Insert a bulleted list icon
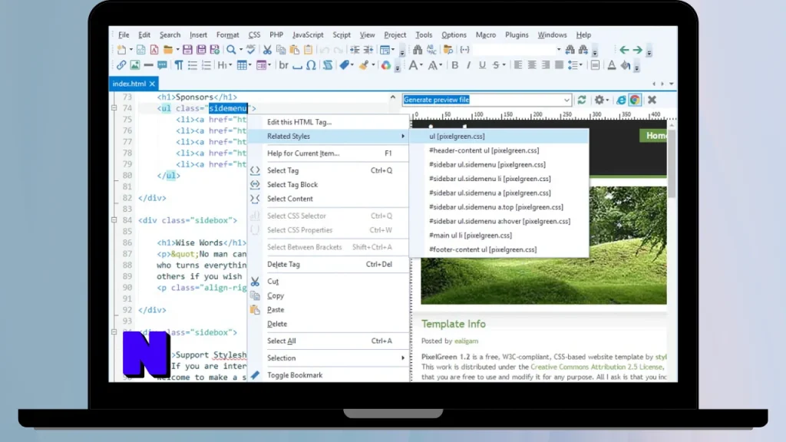 tap(193, 65)
